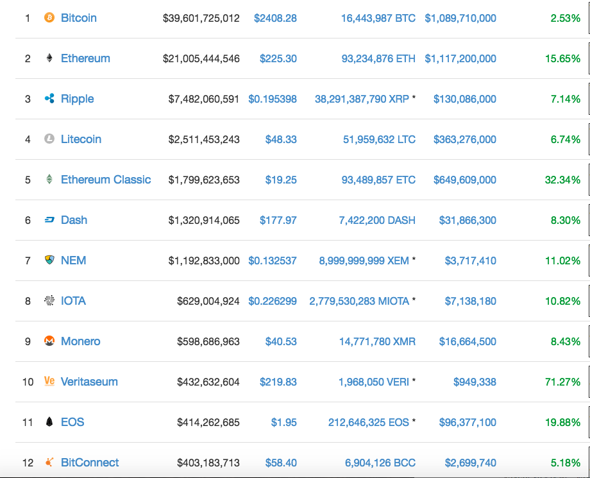Click Monero's 14,771,780 XMR supply link
The image size is (590, 478).
coord(377,341)
